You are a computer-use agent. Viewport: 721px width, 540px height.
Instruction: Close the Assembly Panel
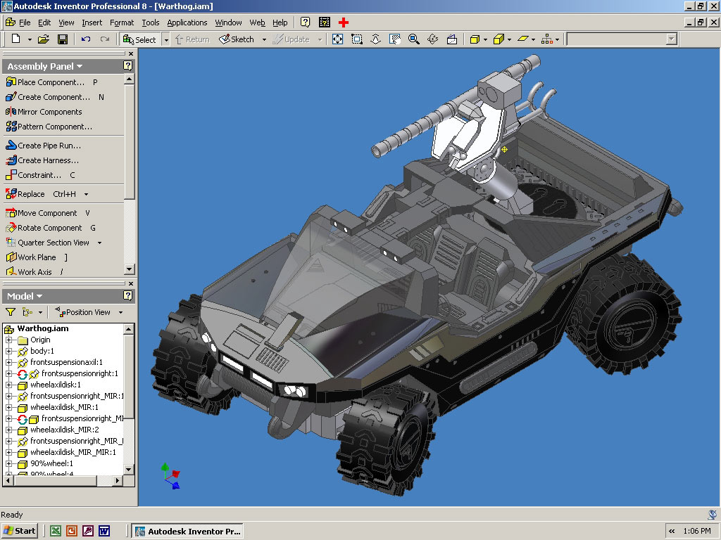130,53
